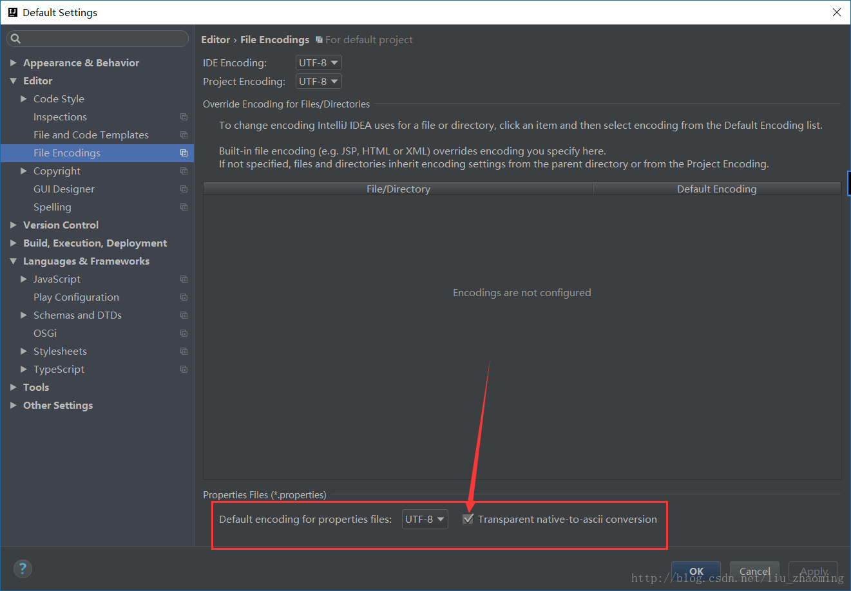Click the help question mark icon
The image size is (851, 591).
tap(23, 568)
